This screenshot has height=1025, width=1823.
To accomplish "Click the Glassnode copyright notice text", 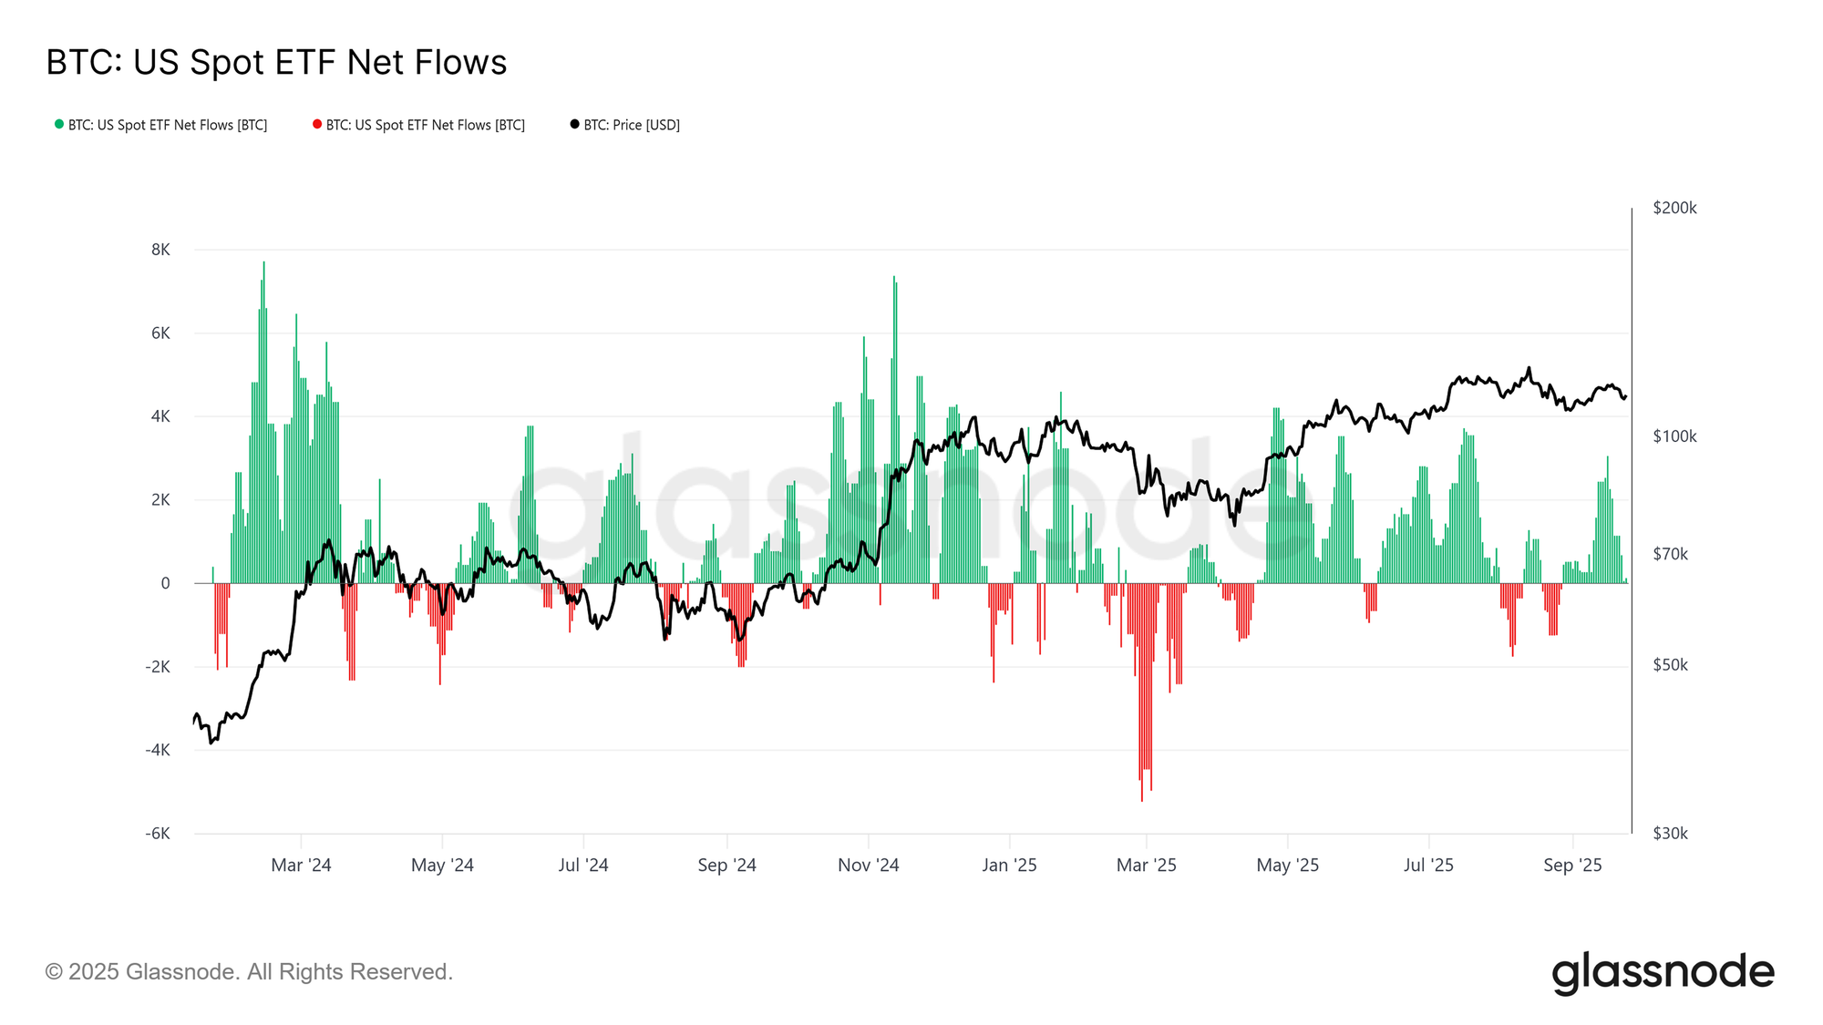I will point(249,971).
